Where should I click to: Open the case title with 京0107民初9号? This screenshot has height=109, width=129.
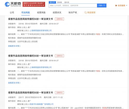pos(30,56)
